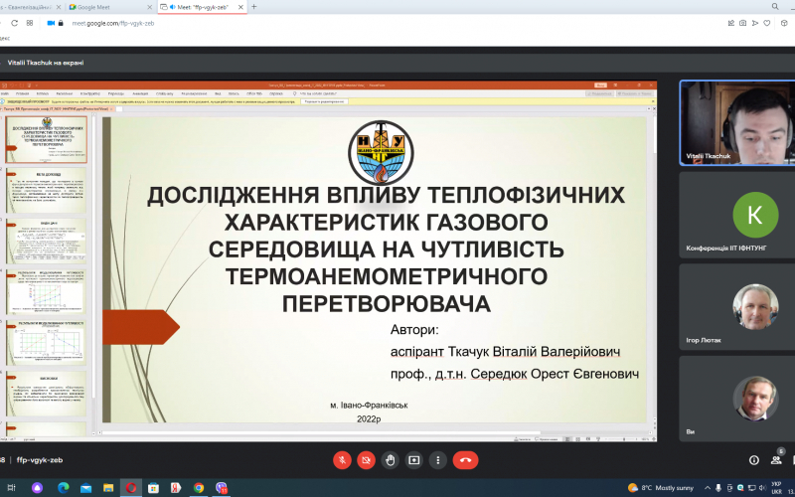Raise hand in the meeting

tap(390, 460)
